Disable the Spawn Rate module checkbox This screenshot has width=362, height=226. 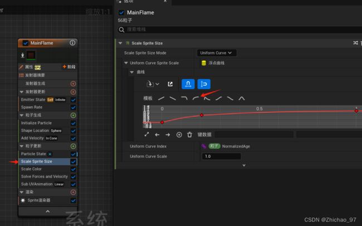(73, 107)
